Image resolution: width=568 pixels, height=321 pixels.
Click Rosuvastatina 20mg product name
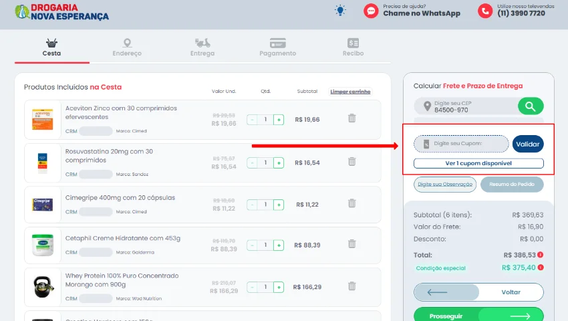(109, 156)
